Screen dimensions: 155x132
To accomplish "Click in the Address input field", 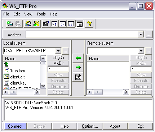I will click(82, 35).
